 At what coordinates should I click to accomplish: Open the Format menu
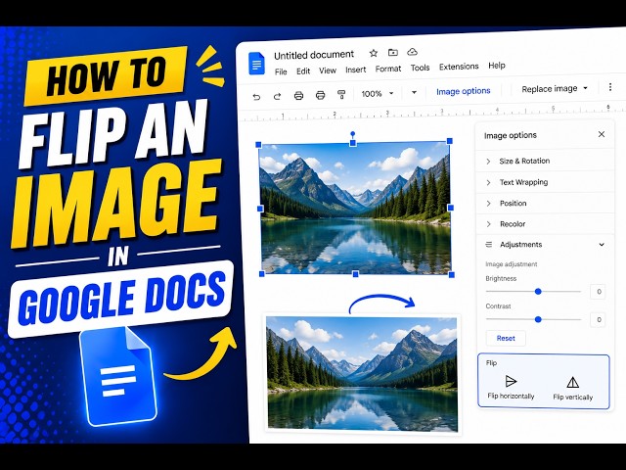388,69
